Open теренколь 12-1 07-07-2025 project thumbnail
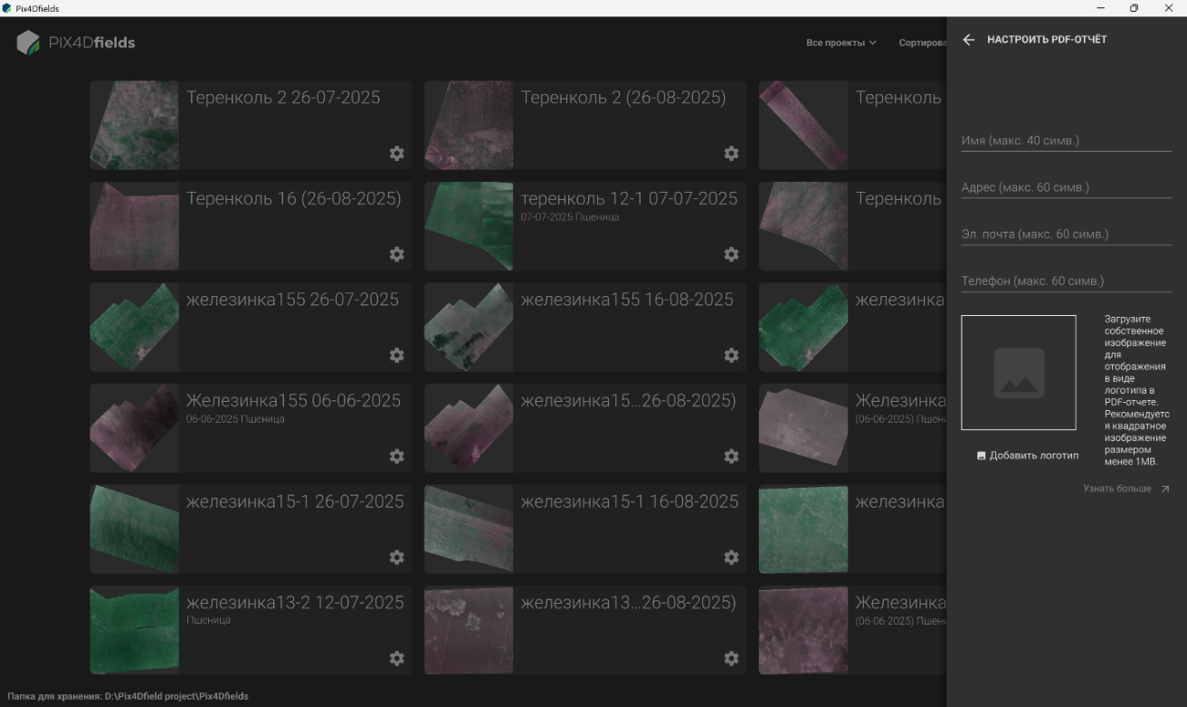 (469, 226)
